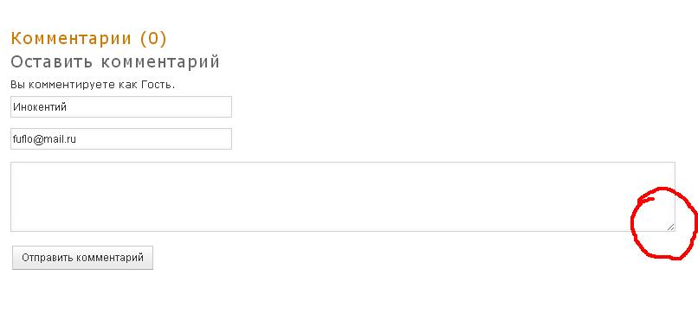Click the Комментарии (0) heading
The image size is (698, 314).
pyautogui.click(x=88, y=39)
